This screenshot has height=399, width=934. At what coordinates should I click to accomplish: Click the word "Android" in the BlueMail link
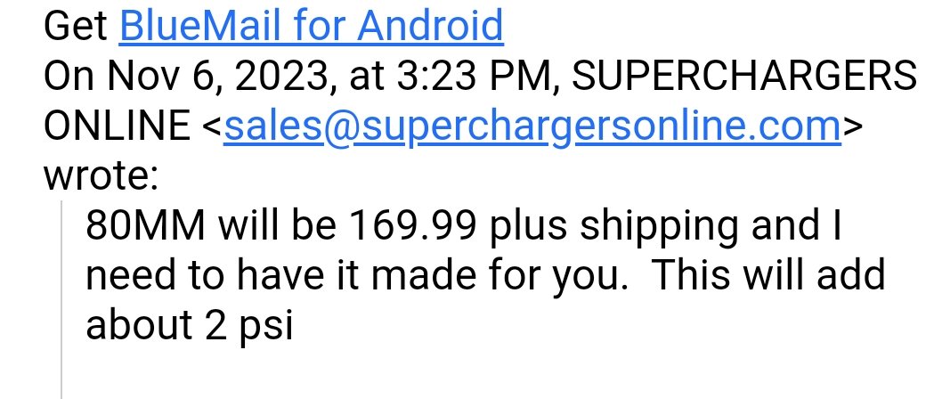[430, 26]
